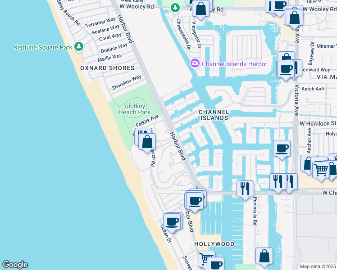
Task: Click the restaurant marker near Falkirk Ave
Action: [142, 135]
